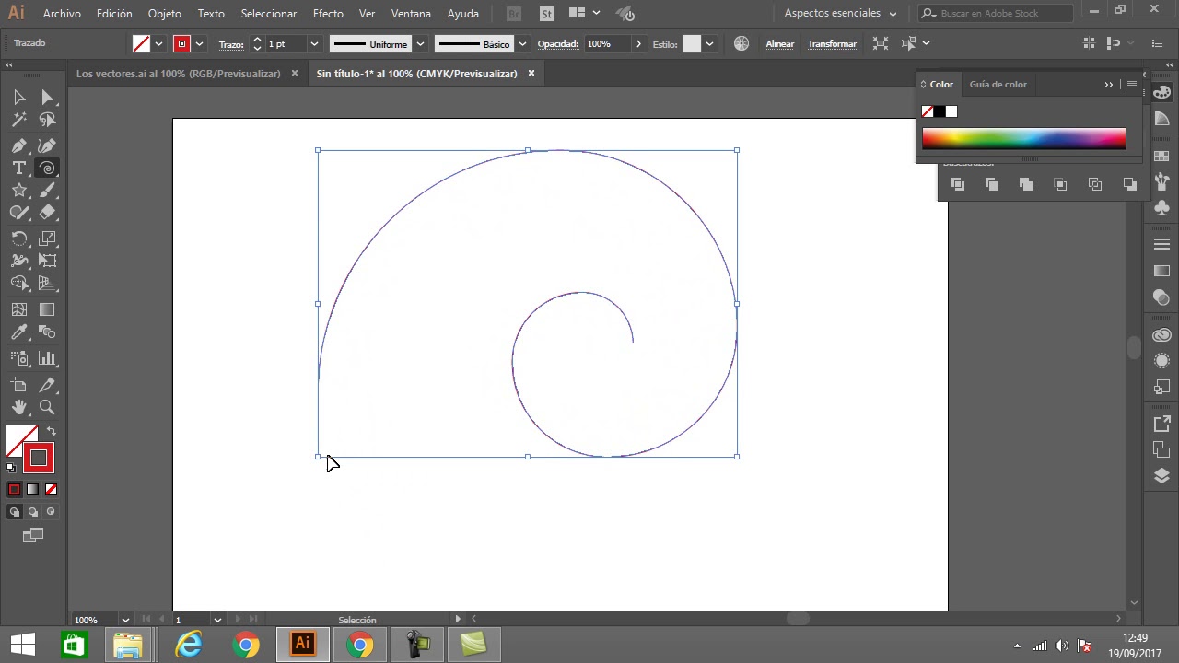Select the Pen tool
The width and height of the screenshot is (1179, 663).
pos(19,145)
